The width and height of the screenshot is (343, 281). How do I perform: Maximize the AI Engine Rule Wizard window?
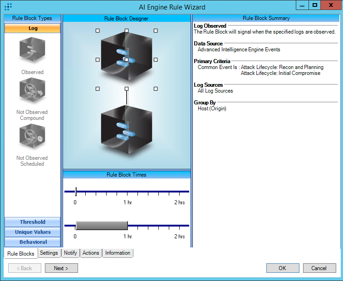(x=314, y=5)
